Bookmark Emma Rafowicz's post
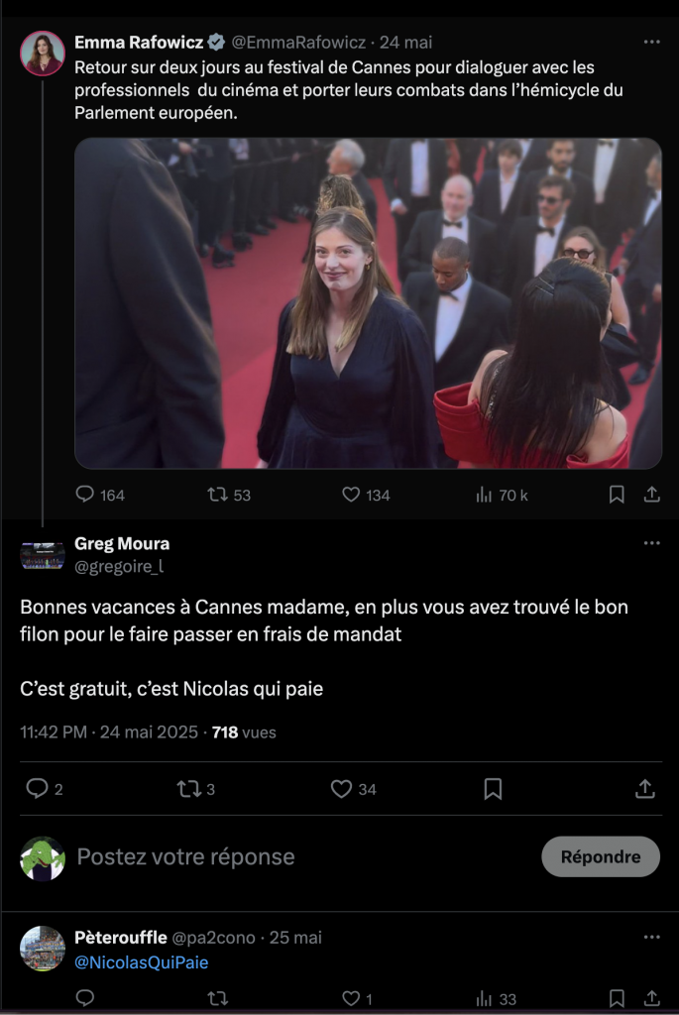 617,494
